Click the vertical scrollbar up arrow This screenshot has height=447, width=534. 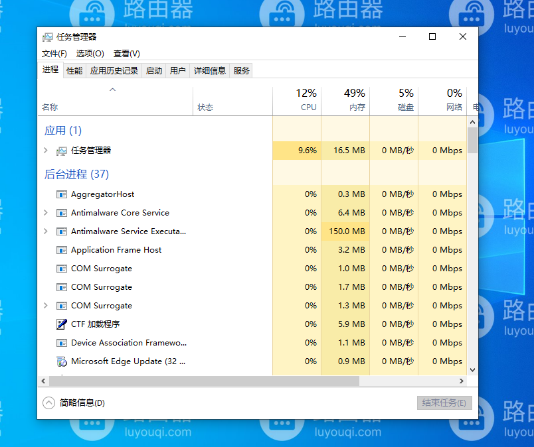click(x=472, y=122)
